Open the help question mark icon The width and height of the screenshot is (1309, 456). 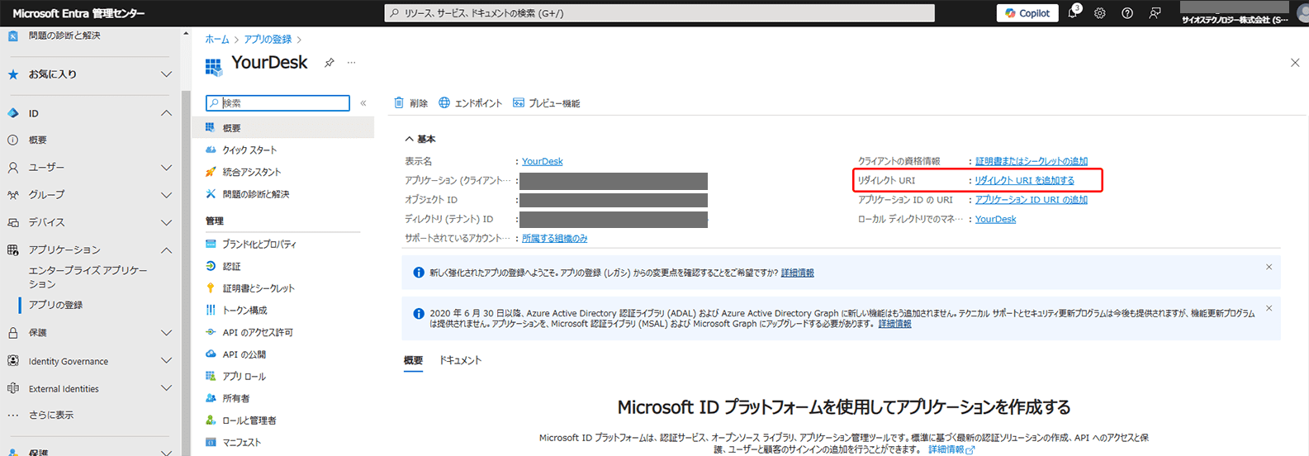(x=1127, y=13)
